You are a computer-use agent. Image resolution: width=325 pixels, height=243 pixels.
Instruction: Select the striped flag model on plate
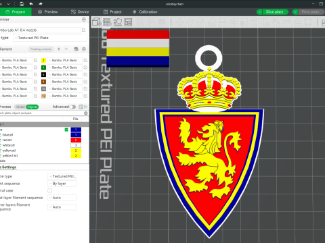138,49
